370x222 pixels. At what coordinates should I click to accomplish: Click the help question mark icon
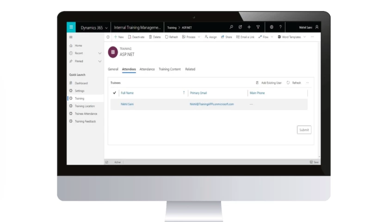(x=280, y=27)
